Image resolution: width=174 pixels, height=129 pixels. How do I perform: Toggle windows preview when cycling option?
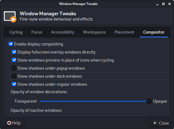[x=14, y=60]
